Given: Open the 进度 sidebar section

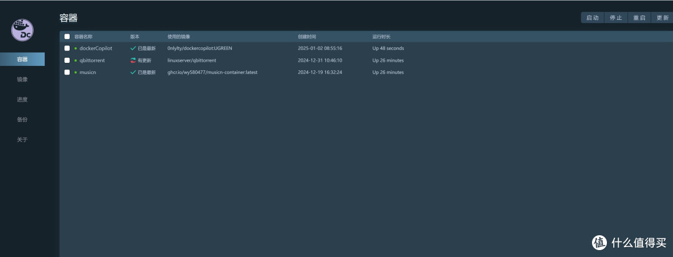Looking at the screenshot, I should pos(22,100).
